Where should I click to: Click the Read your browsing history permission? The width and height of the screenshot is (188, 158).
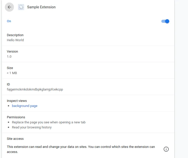coord(32,127)
